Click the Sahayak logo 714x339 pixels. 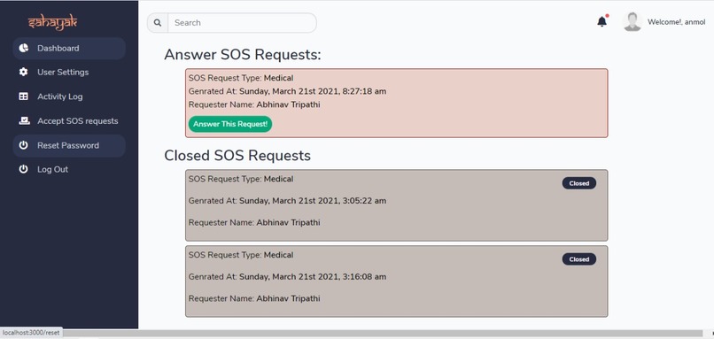coord(53,23)
